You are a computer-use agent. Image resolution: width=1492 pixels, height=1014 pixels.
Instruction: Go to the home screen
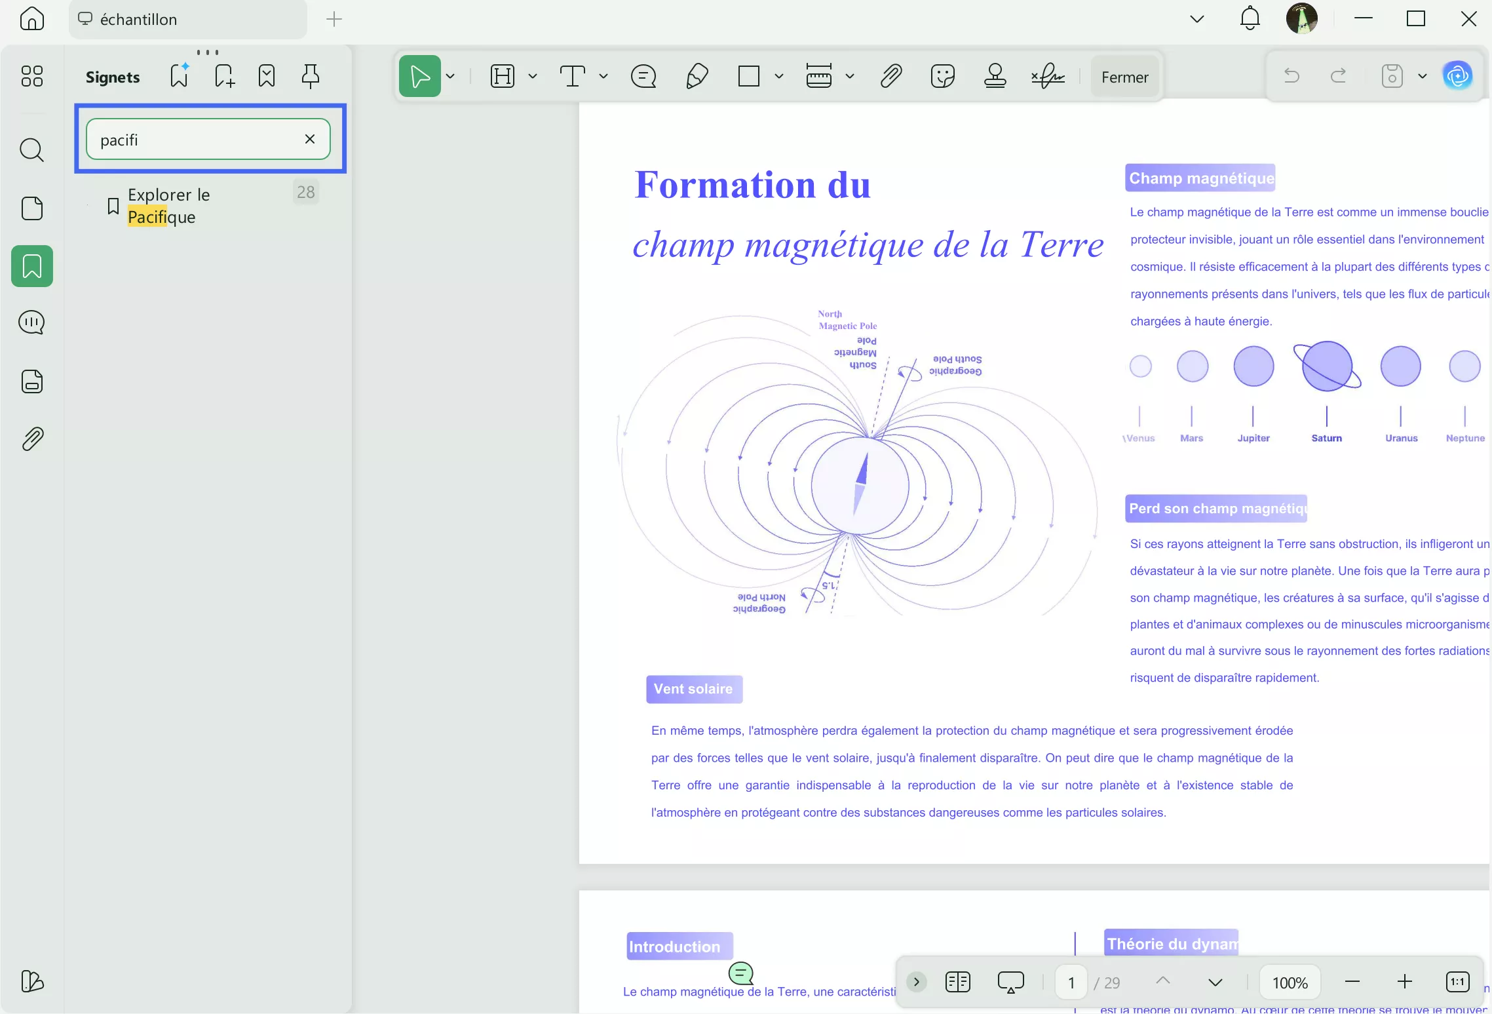coord(31,19)
